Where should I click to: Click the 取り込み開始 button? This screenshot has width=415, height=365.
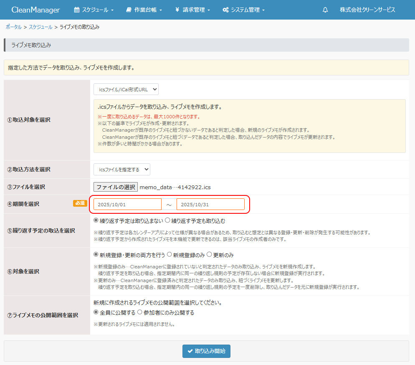(x=206, y=351)
